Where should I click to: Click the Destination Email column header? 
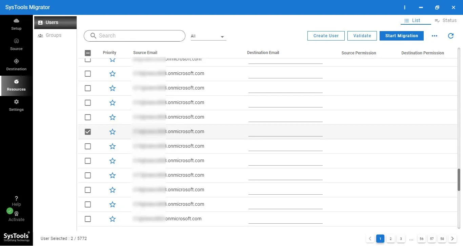[x=263, y=53]
